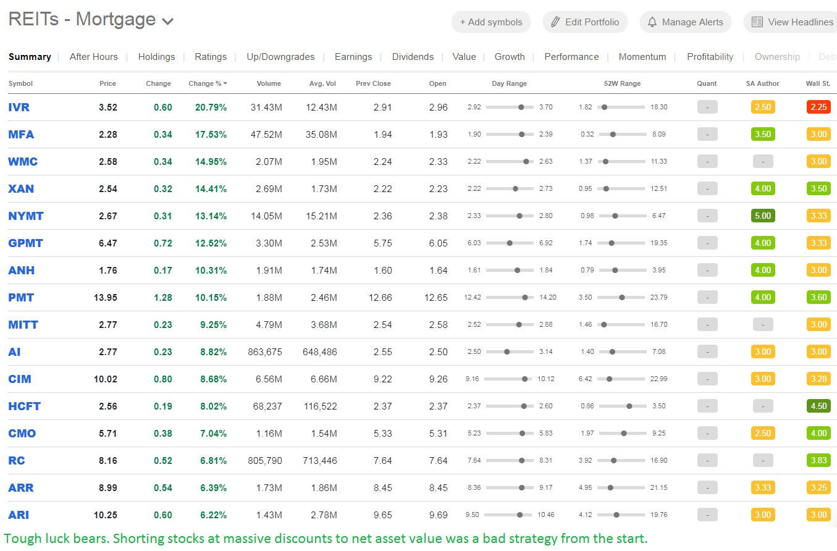
Task: Sort by the Volume column header
Action: point(269,83)
